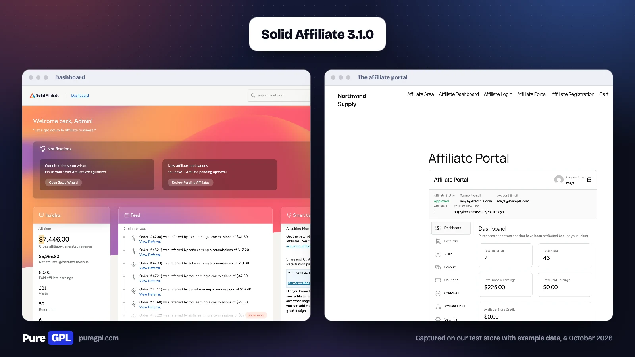The width and height of the screenshot is (635, 357).
Task: Click the Payouts icon in portal sidebar
Action: pyautogui.click(x=438, y=267)
